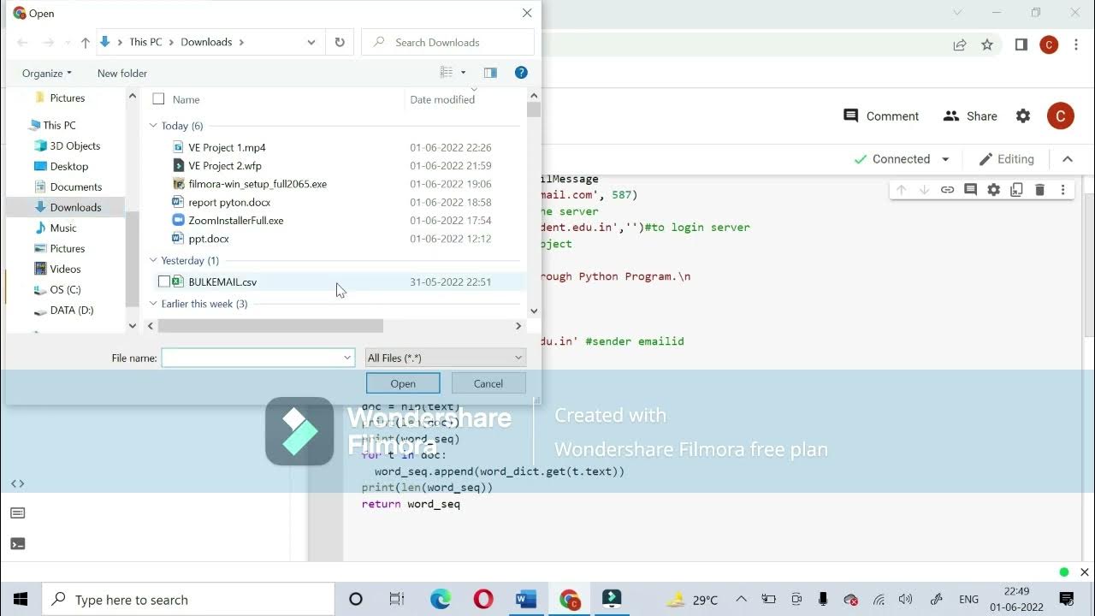
Task: Switch the Editing mode button
Action: (1006, 159)
